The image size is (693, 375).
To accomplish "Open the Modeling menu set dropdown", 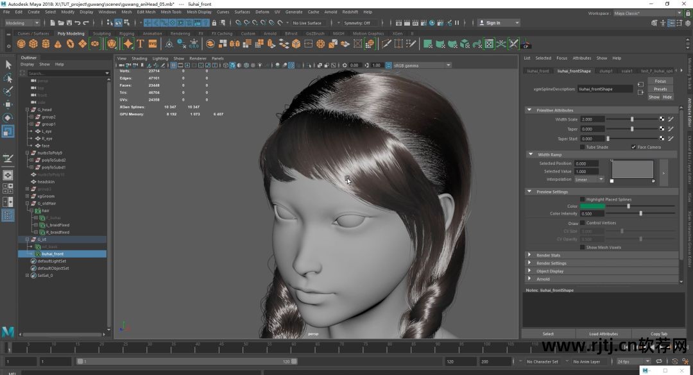I will (23, 23).
